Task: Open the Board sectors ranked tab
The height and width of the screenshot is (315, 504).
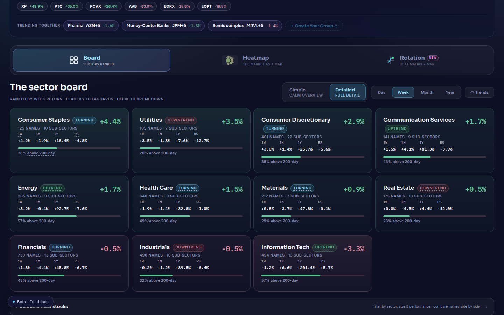Action: [92, 60]
